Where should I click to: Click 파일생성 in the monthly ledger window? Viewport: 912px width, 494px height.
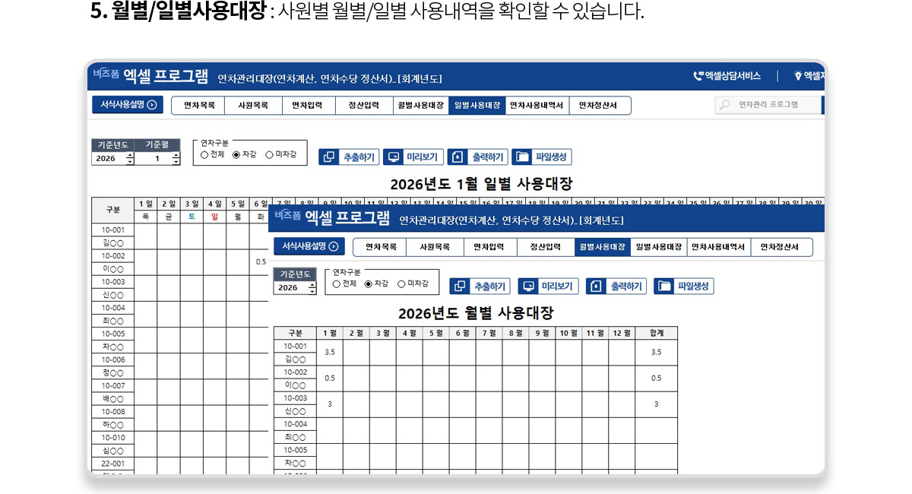coord(684,287)
